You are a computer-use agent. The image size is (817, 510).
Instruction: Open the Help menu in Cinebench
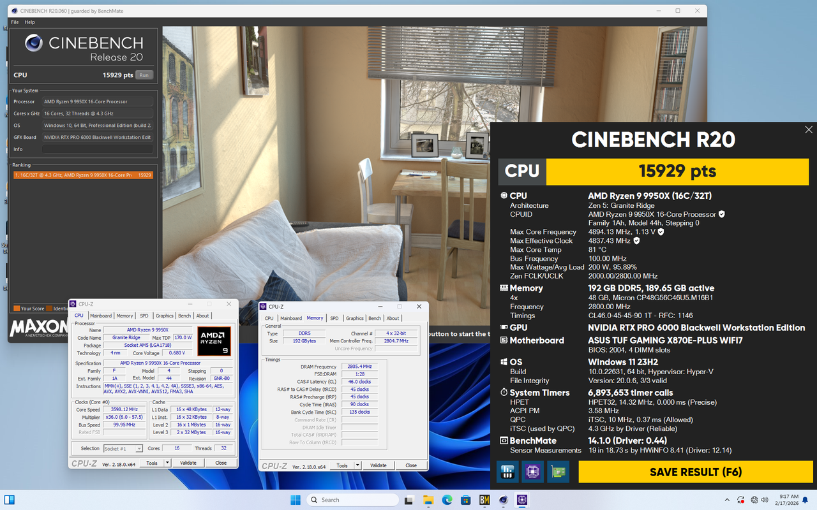[29, 22]
